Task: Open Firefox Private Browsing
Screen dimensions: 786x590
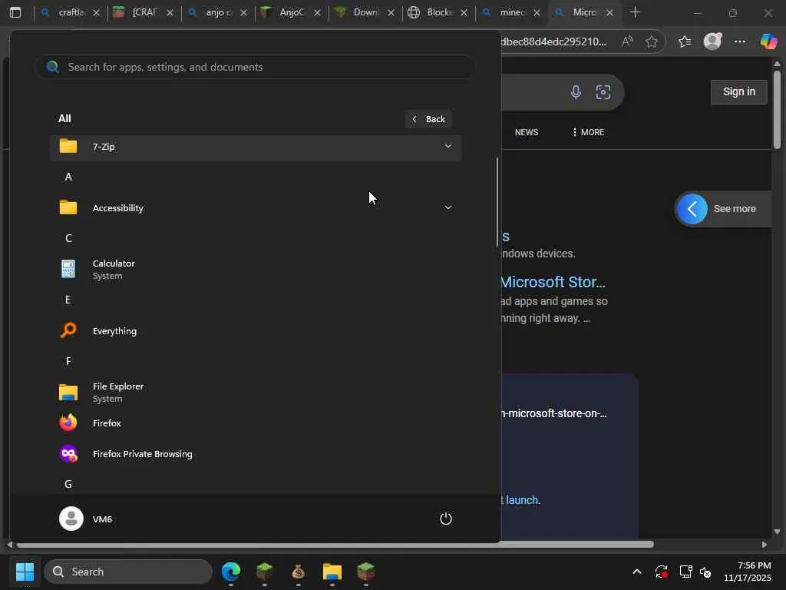Action: pyautogui.click(x=256, y=454)
